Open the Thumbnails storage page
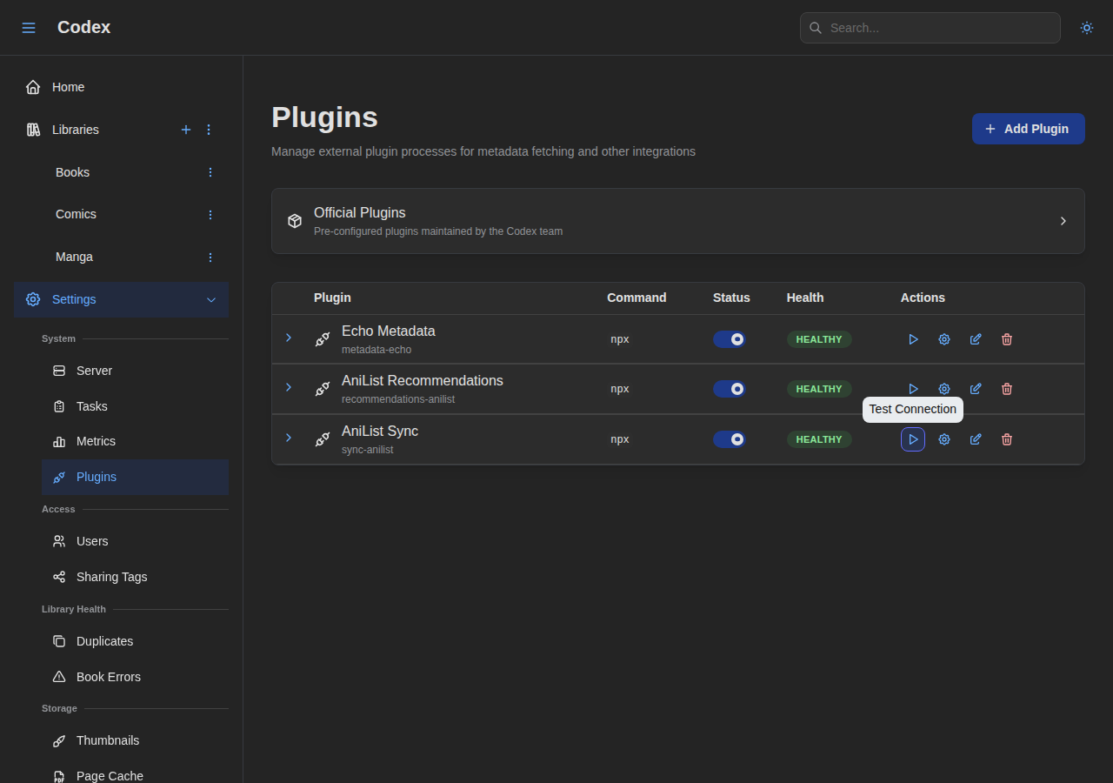 tap(108, 740)
